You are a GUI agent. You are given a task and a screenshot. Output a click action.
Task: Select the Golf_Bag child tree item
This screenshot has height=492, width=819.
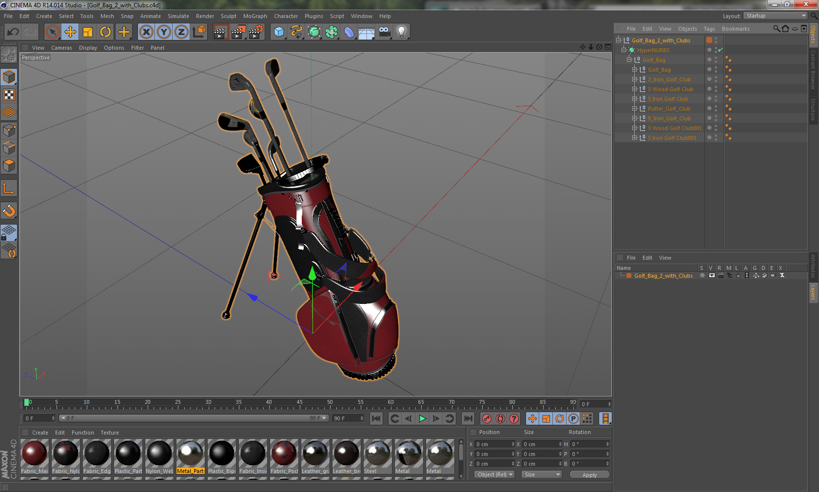(x=659, y=70)
